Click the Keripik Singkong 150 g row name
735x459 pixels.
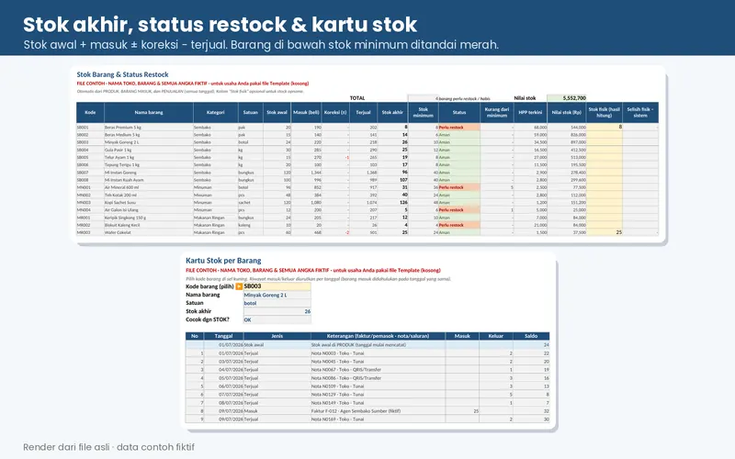125,218
